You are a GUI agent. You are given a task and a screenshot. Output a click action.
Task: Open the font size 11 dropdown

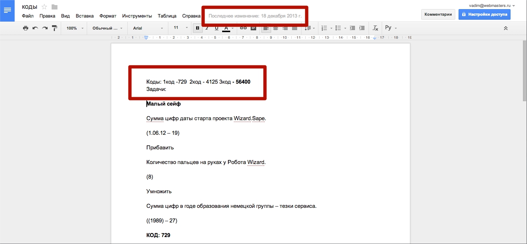[x=180, y=28]
